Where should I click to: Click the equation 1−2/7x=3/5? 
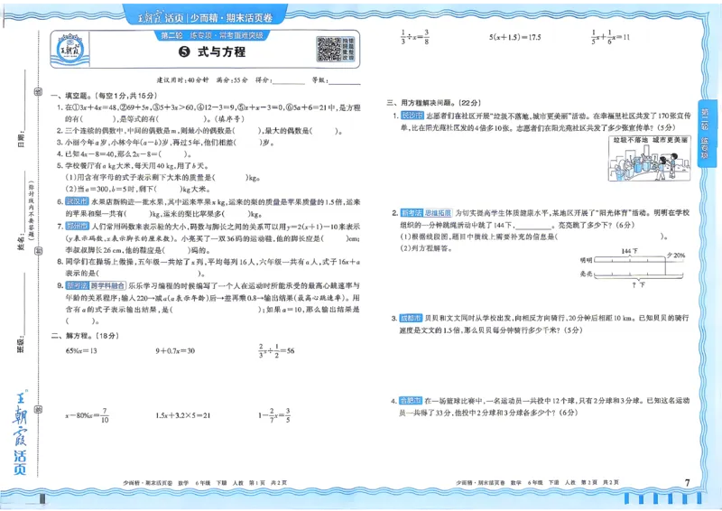click(274, 415)
